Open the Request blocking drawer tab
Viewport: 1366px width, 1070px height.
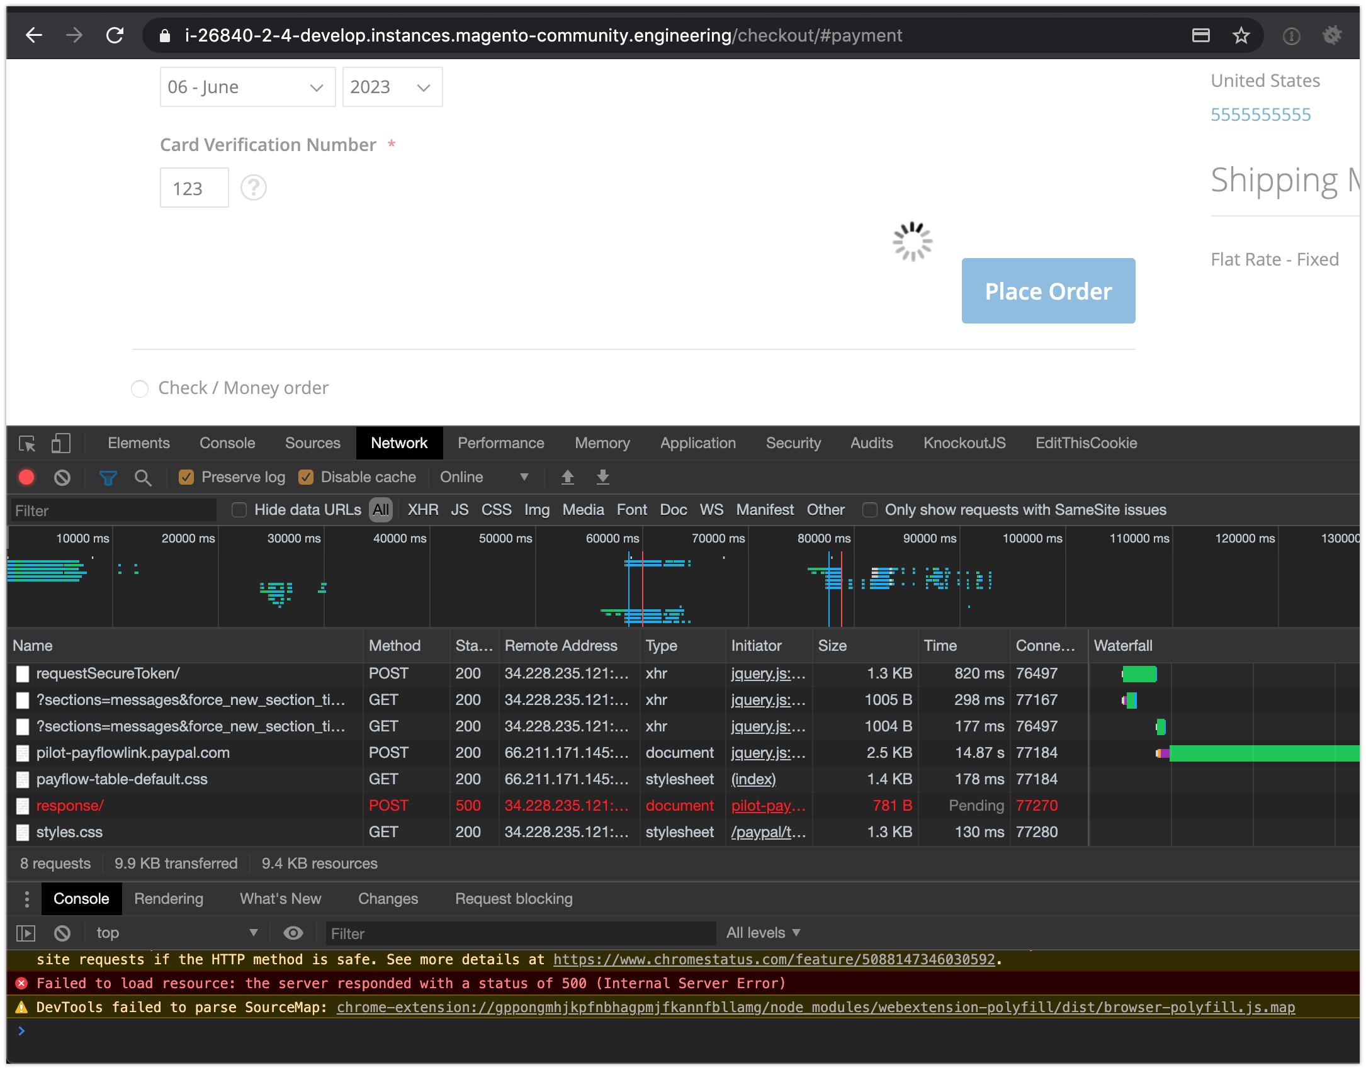(x=514, y=899)
